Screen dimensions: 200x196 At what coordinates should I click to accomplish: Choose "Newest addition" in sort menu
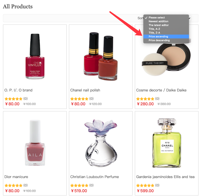pos(158,21)
